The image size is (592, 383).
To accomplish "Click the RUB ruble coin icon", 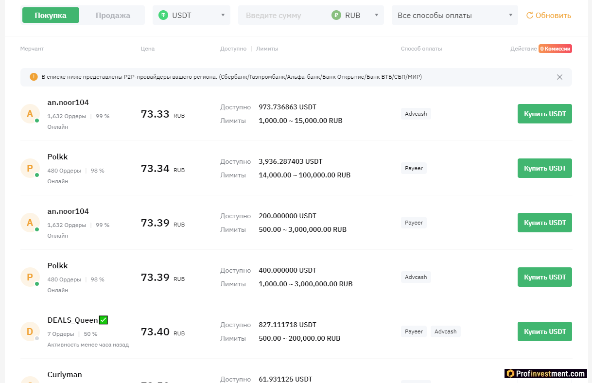I will tap(336, 15).
